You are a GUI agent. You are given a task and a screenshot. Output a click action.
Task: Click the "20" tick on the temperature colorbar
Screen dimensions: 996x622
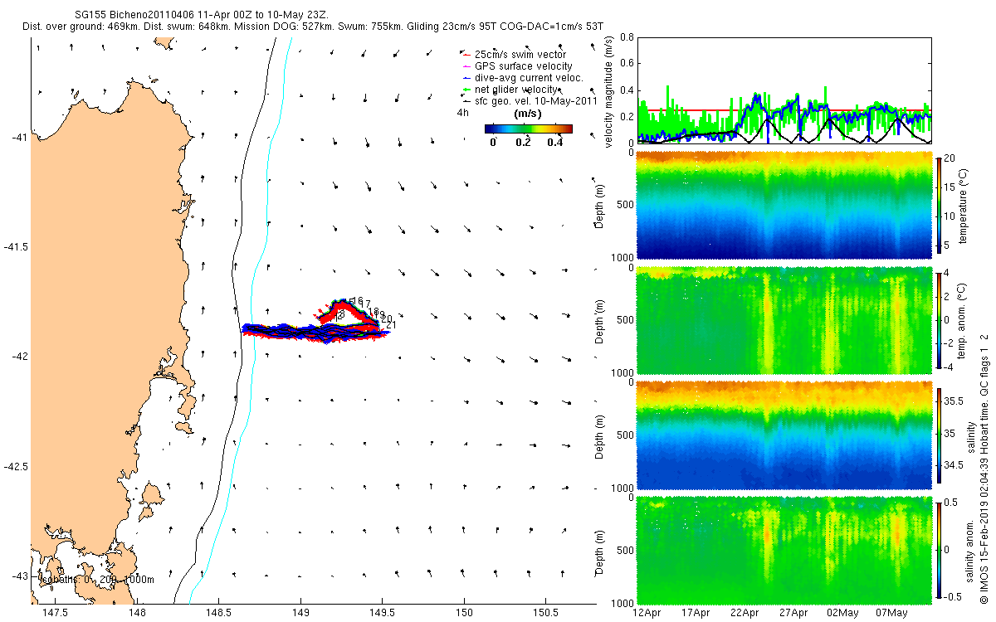tap(951, 158)
